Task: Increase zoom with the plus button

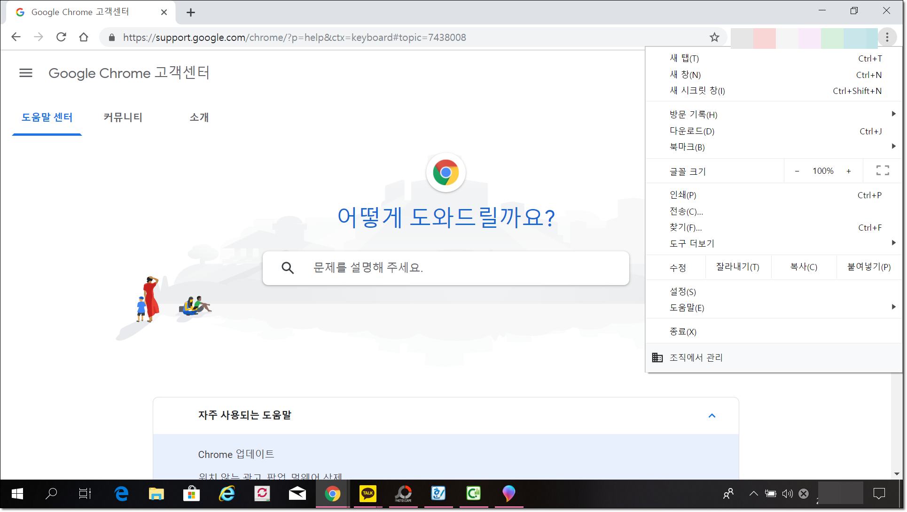Action: [848, 171]
